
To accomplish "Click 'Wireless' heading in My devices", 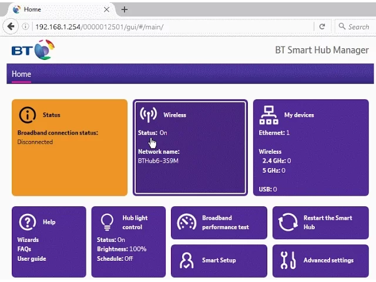I will (270, 152).
